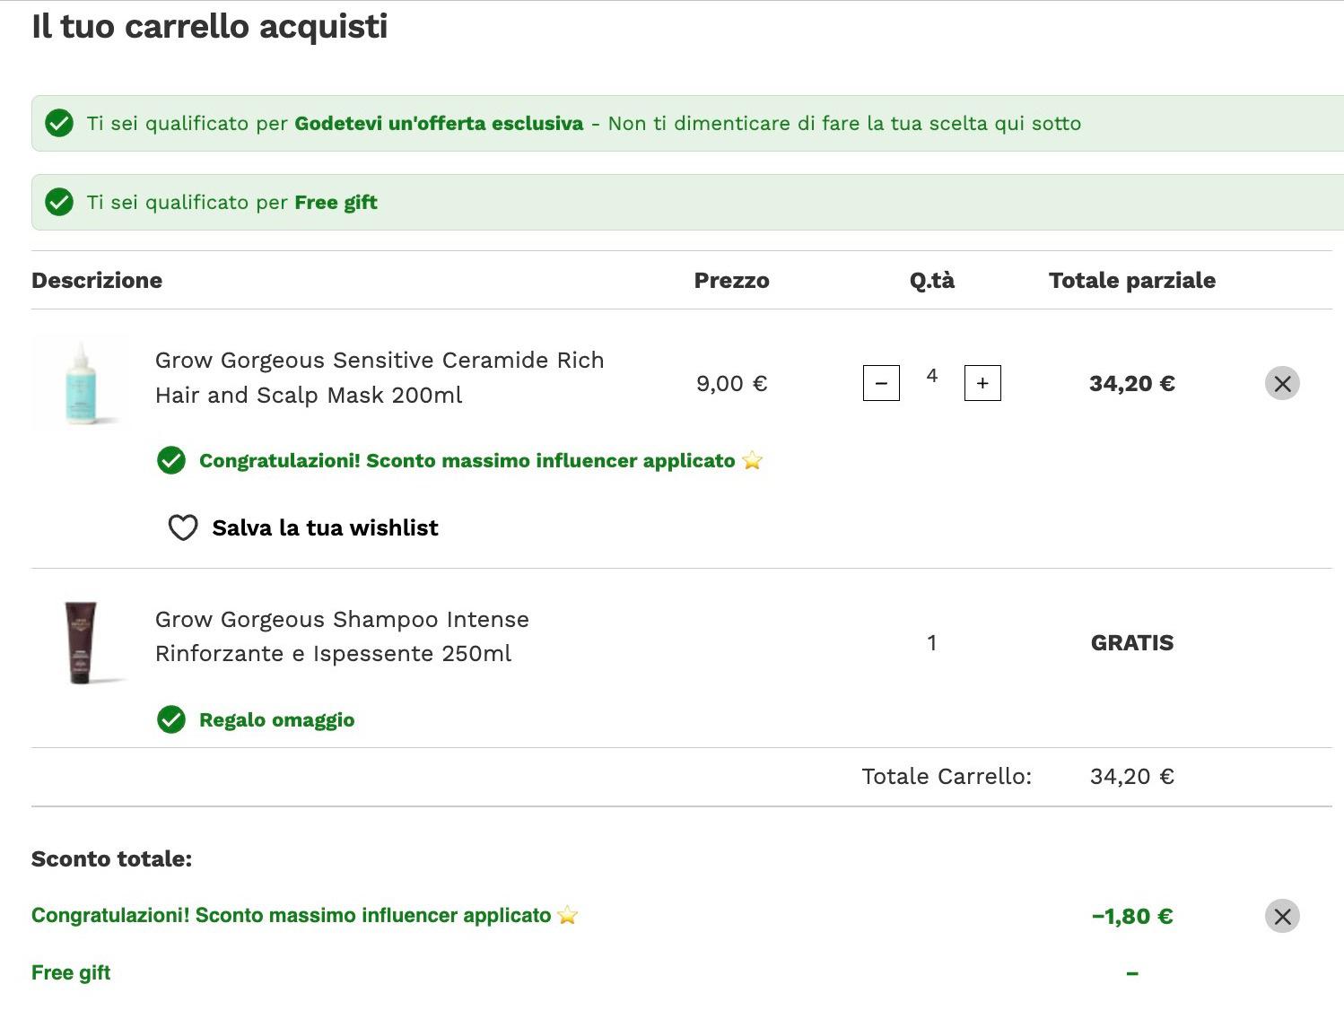This screenshot has height=1019, width=1344.
Task: Click the Salva la tua wishlist link
Action: [x=325, y=527]
